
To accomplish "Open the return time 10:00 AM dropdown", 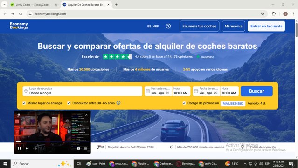I will (229, 91).
